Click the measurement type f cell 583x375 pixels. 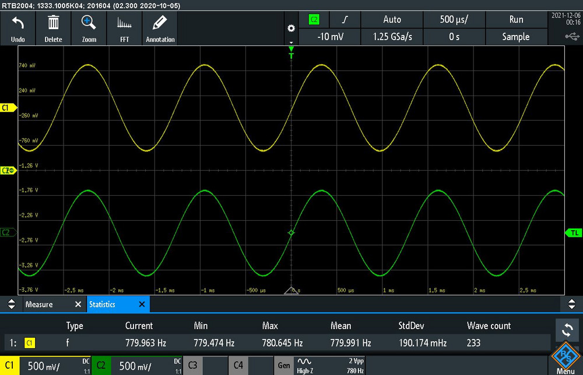click(67, 343)
